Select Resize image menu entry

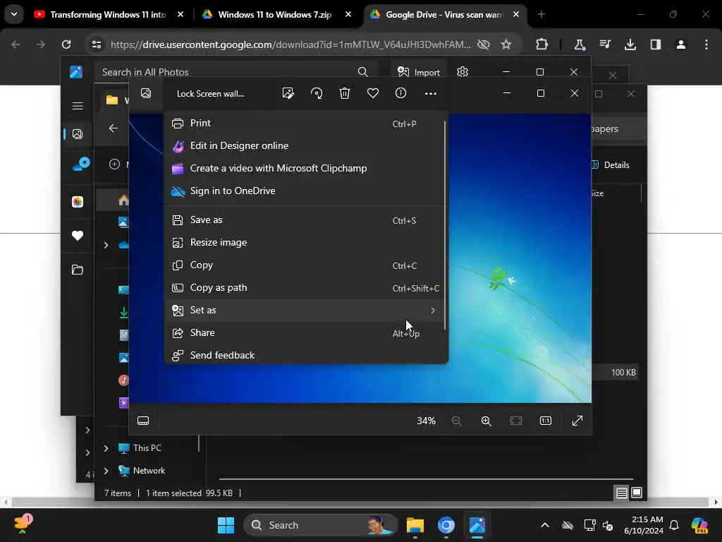coord(305,243)
